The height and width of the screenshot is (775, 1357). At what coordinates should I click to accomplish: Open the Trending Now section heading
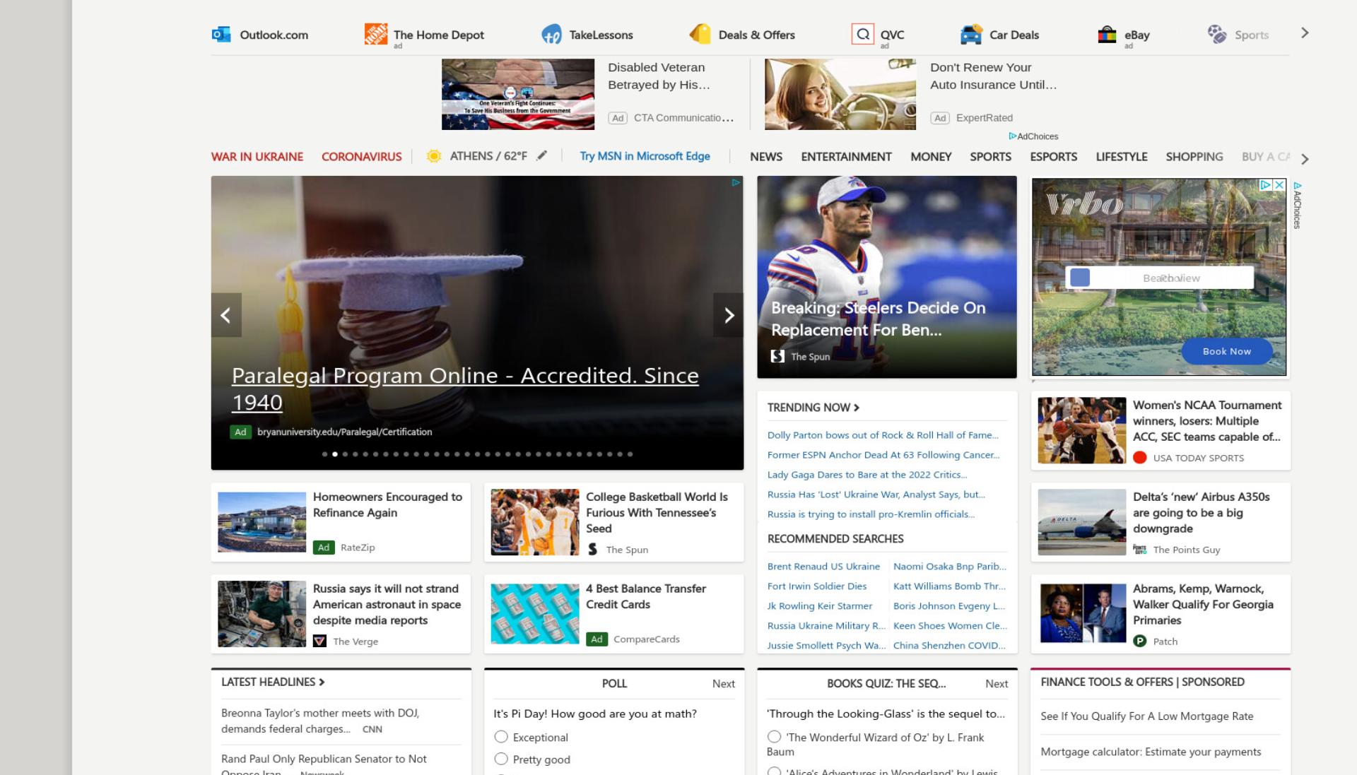(813, 408)
